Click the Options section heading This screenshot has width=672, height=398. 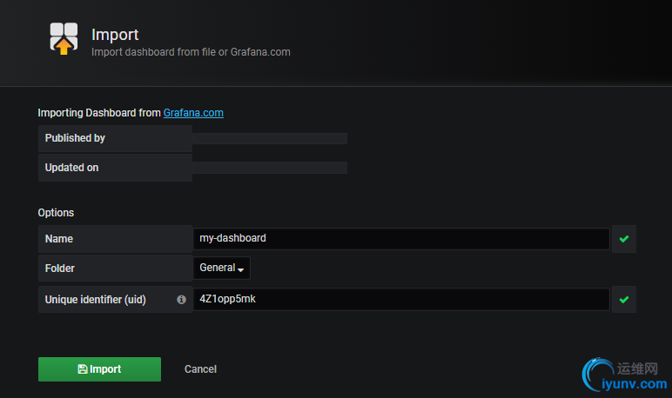click(56, 212)
